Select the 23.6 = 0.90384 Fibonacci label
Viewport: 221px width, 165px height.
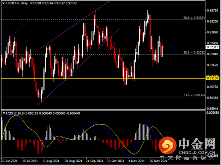point(194,95)
